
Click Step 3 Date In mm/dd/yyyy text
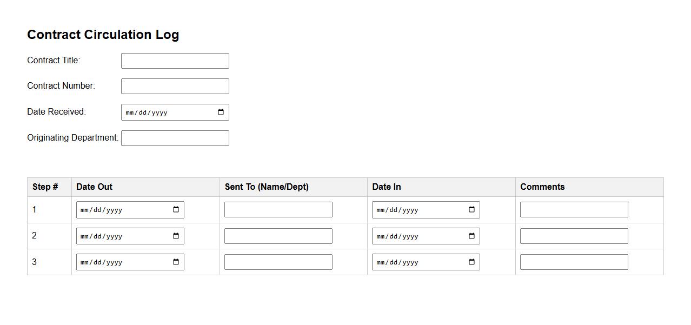(x=397, y=262)
